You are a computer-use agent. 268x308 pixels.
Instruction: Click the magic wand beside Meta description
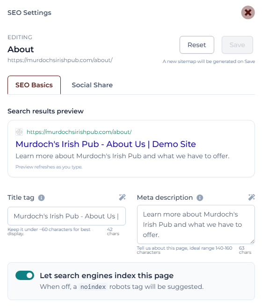tap(252, 197)
